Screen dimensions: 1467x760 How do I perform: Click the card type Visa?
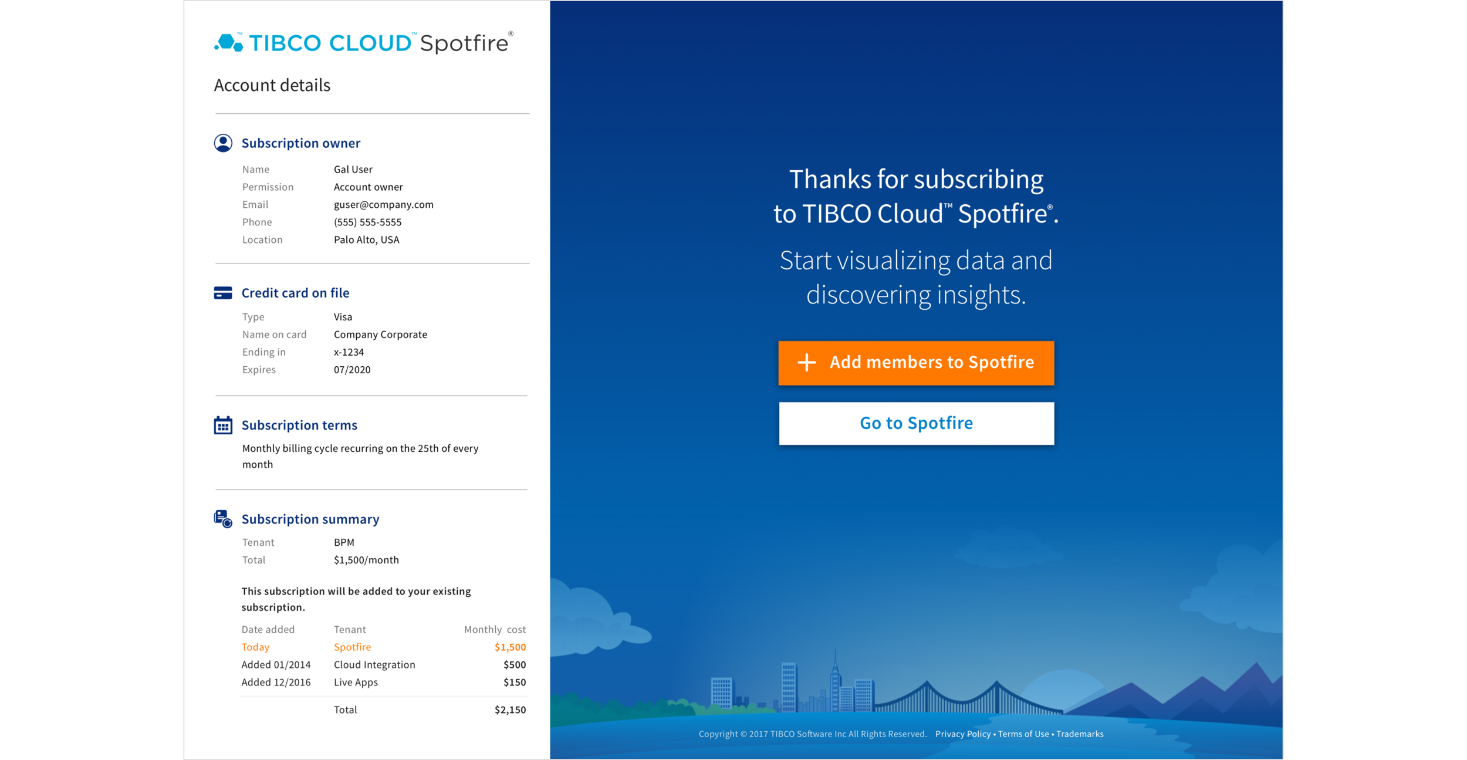pyautogui.click(x=343, y=317)
